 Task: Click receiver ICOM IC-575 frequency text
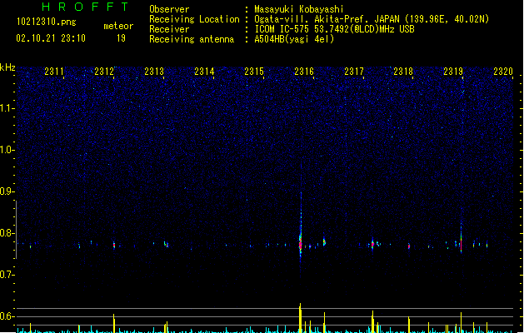[334, 29]
